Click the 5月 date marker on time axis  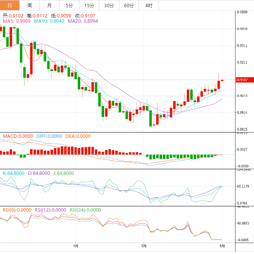[x=143, y=246]
